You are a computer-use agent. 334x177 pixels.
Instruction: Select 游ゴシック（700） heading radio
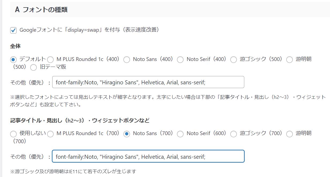coord(234,133)
